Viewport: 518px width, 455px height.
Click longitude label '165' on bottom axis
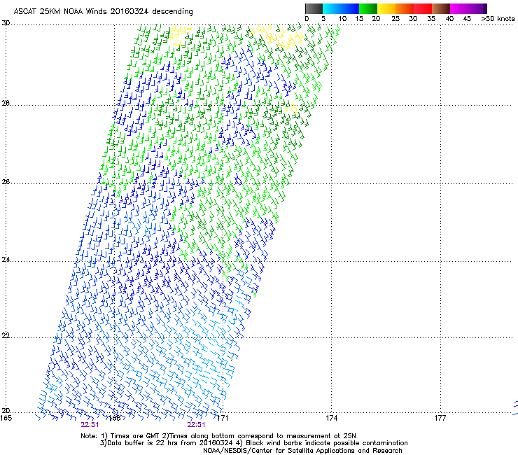(x=6, y=419)
